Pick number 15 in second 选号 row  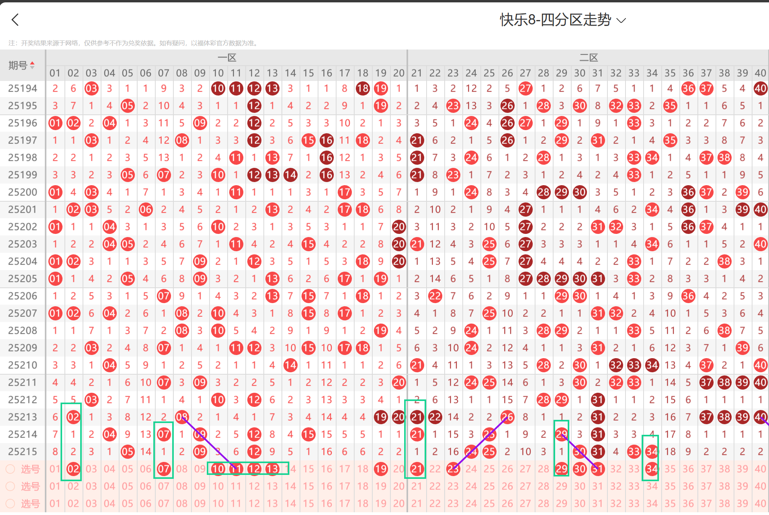(x=308, y=486)
